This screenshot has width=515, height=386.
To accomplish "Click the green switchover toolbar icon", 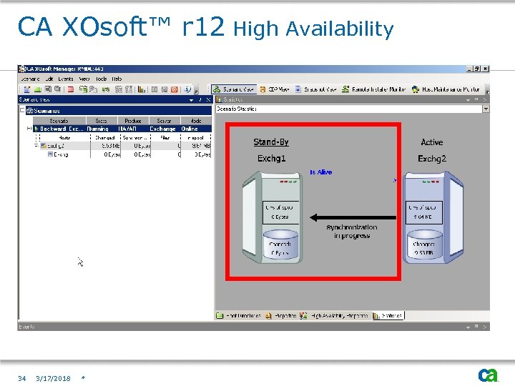I will (x=105, y=89).
